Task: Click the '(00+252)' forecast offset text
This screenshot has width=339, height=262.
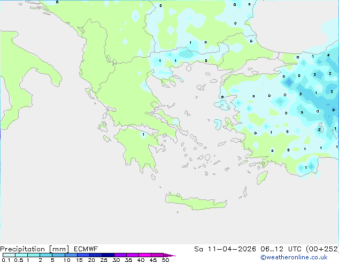Action: pos(322,249)
